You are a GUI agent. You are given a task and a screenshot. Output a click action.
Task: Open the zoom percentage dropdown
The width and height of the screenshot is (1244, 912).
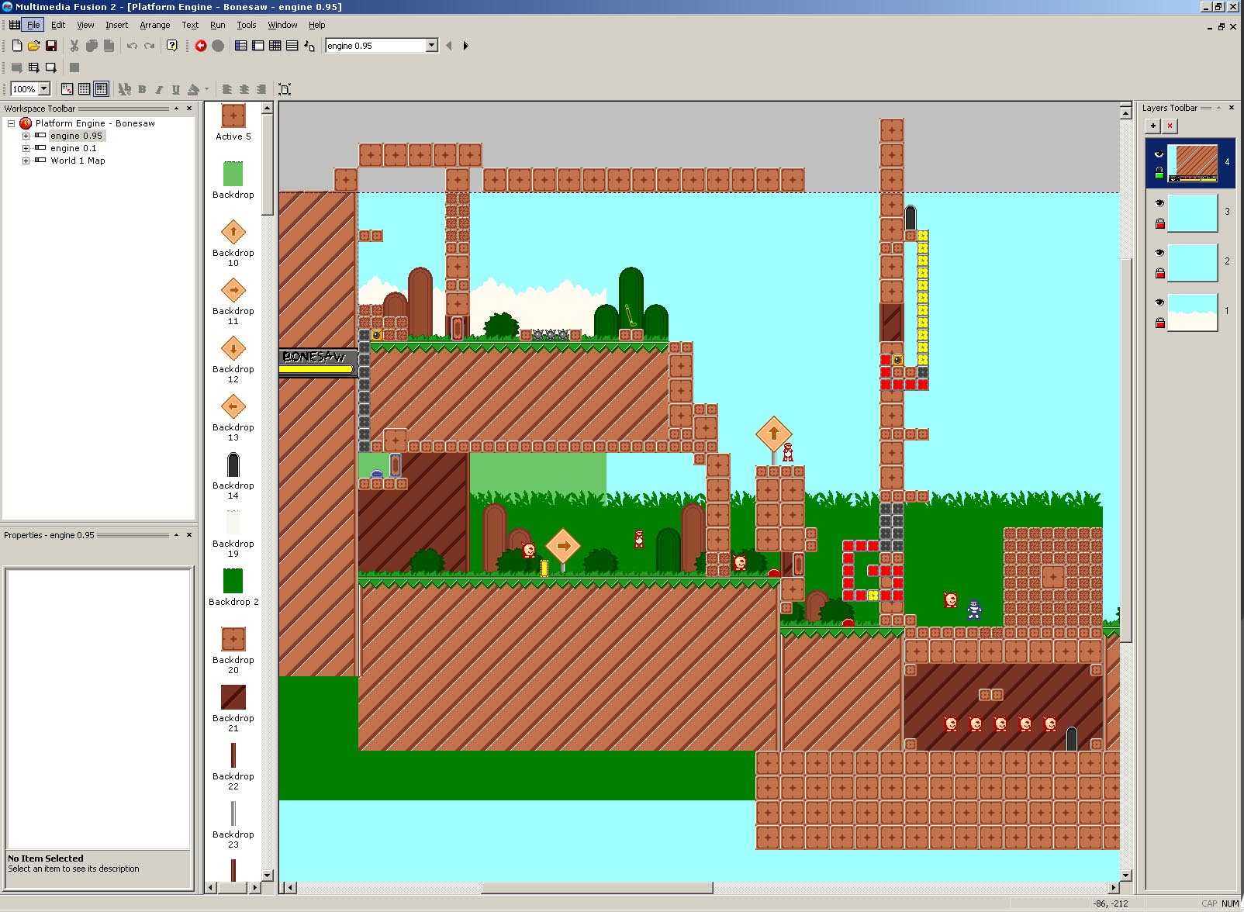pyautogui.click(x=44, y=89)
